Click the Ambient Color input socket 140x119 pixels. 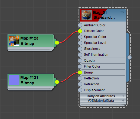click(80, 25)
